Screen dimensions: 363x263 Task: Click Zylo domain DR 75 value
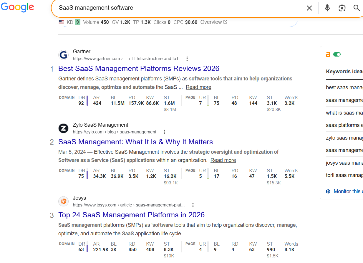[81, 176]
